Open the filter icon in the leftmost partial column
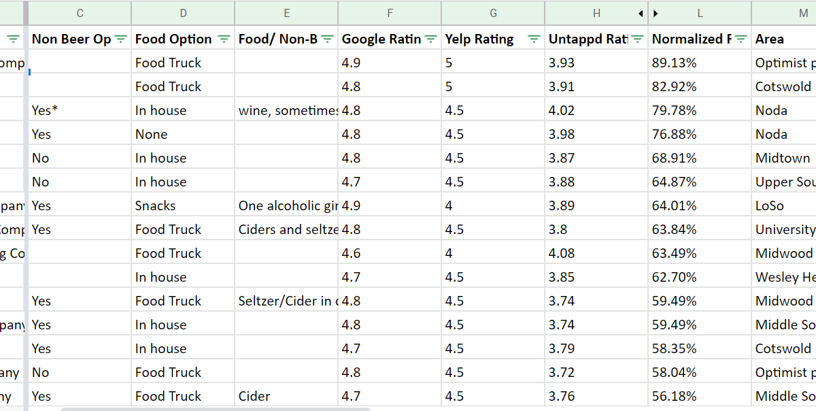 pyautogui.click(x=12, y=39)
